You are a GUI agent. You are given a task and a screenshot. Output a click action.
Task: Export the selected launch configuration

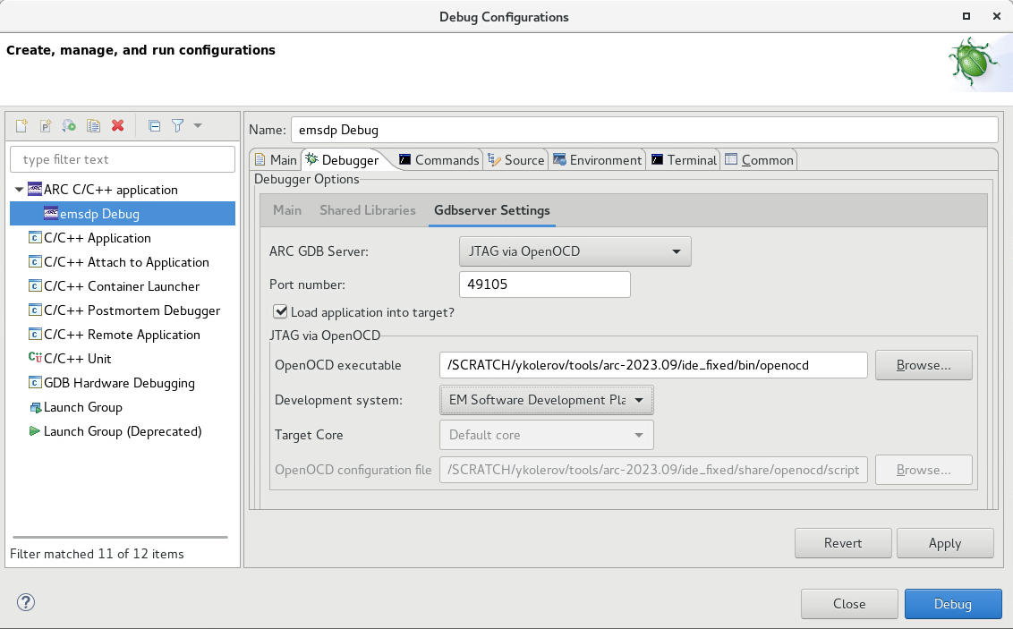[69, 125]
